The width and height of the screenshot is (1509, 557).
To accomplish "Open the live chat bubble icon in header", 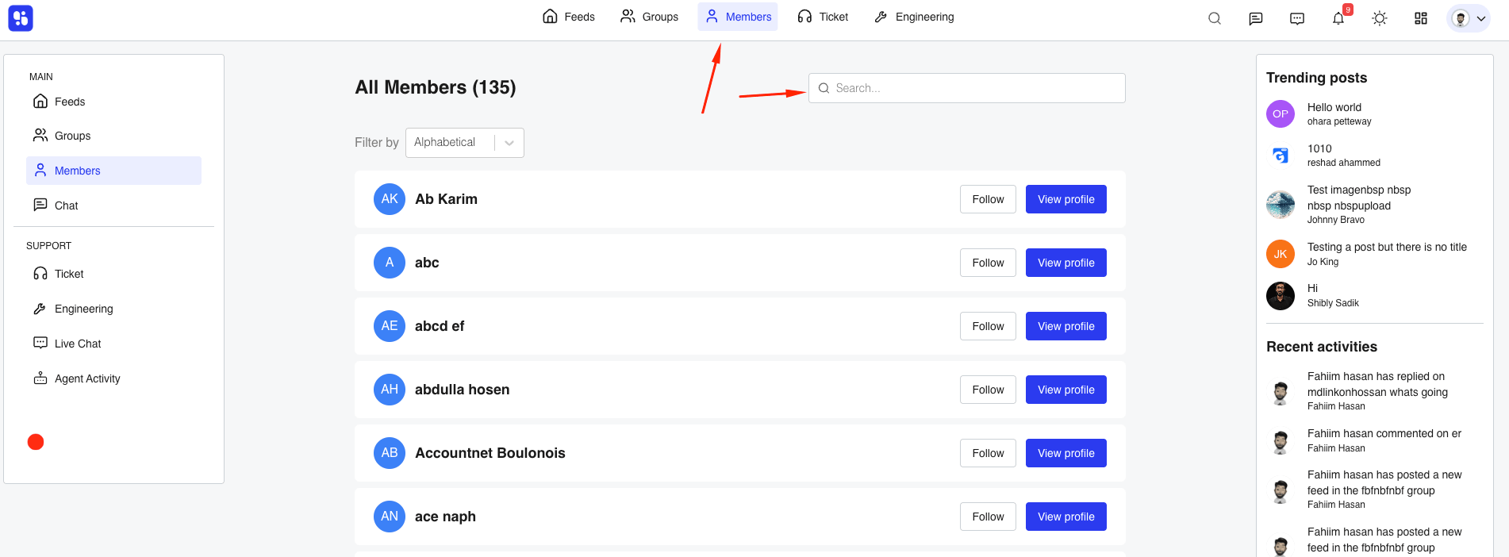I will click(x=1297, y=18).
